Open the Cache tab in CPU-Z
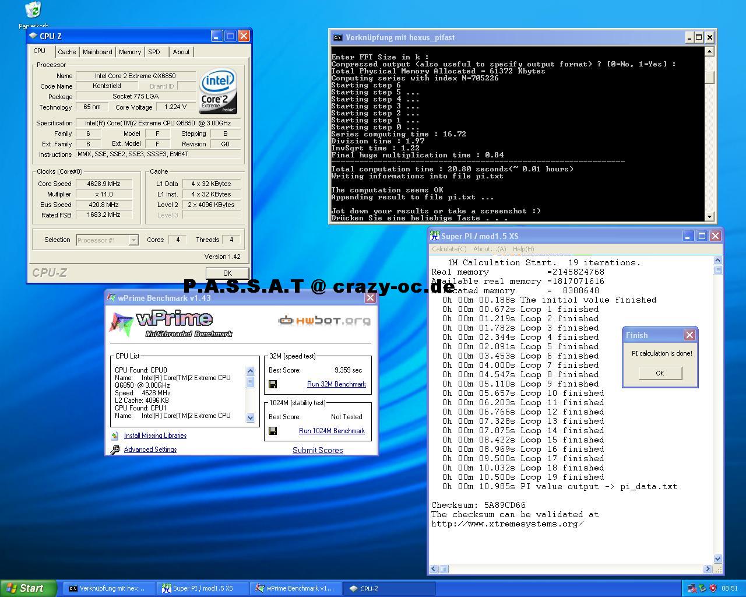Screen dimensions: 746x597 (x=66, y=52)
